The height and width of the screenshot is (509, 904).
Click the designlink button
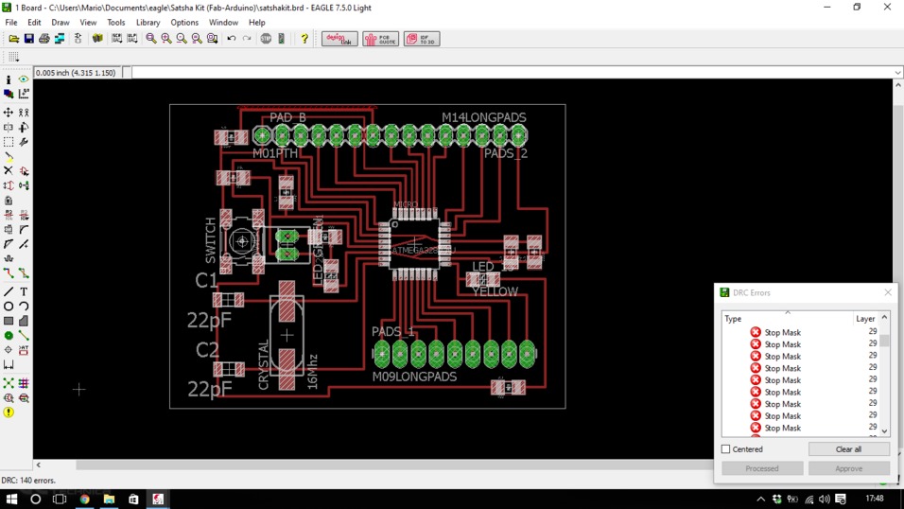click(x=339, y=39)
